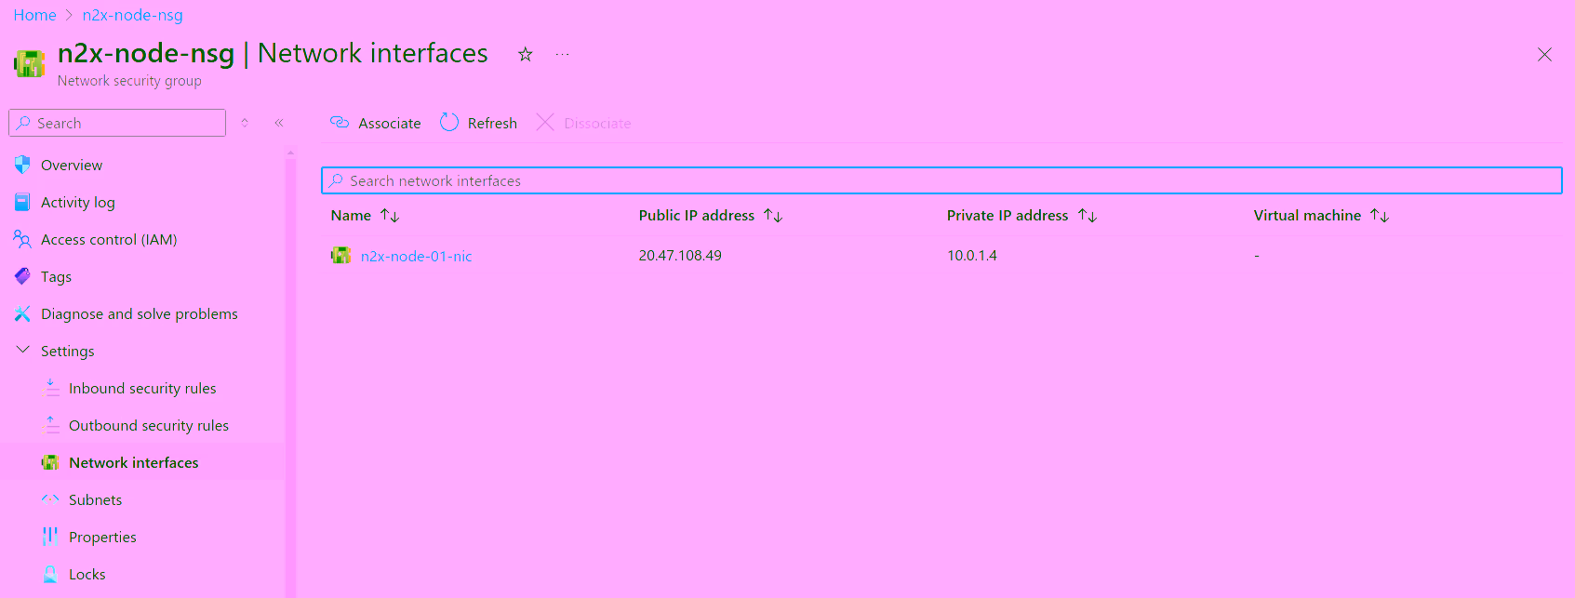
Task: Open the n2x-node-01-nic link
Action: pos(416,257)
